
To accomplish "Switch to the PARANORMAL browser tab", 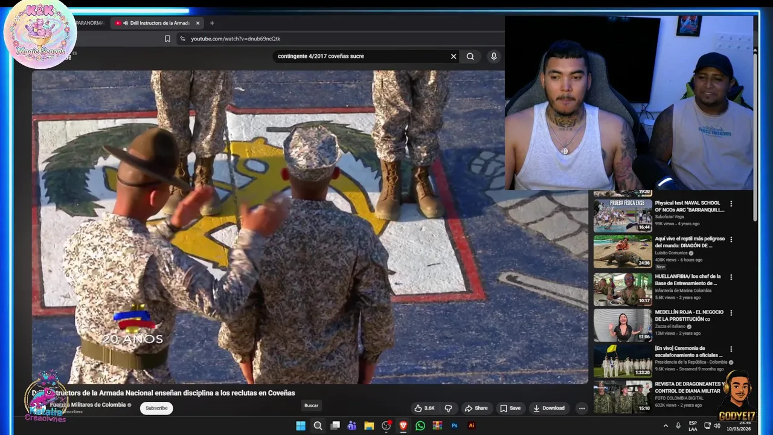I will pyautogui.click(x=91, y=23).
